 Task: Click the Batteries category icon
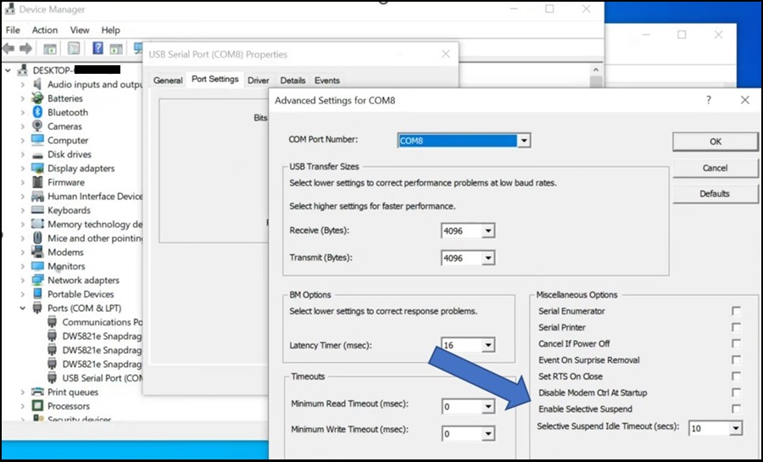point(37,98)
